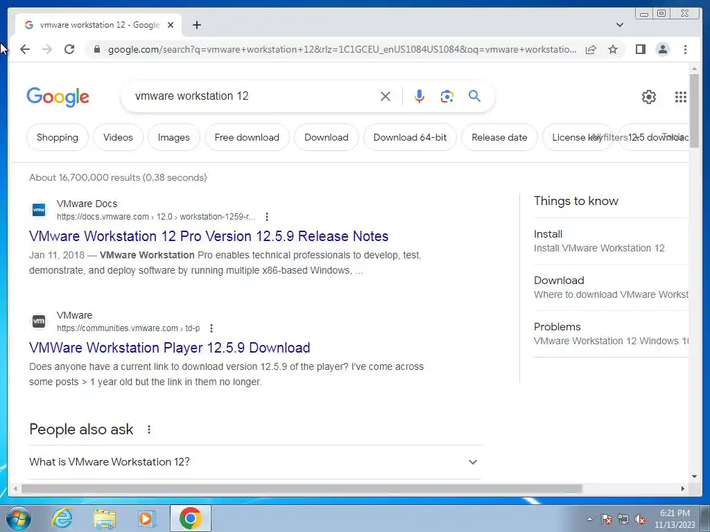Reload the Google search page
The width and height of the screenshot is (710, 532).
tap(69, 49)
